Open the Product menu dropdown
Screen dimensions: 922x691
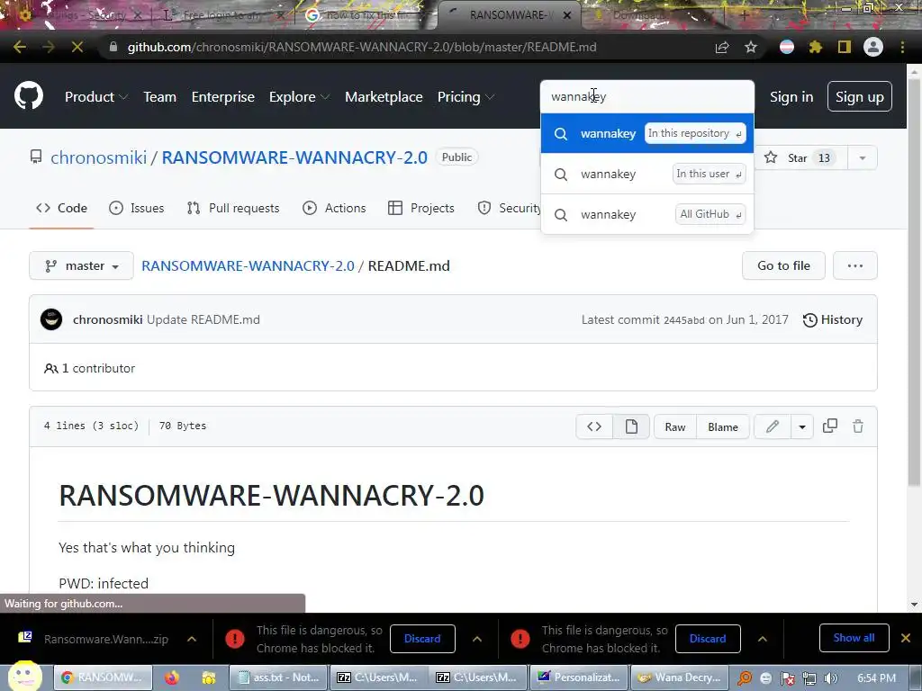click(x=96, y=97)
